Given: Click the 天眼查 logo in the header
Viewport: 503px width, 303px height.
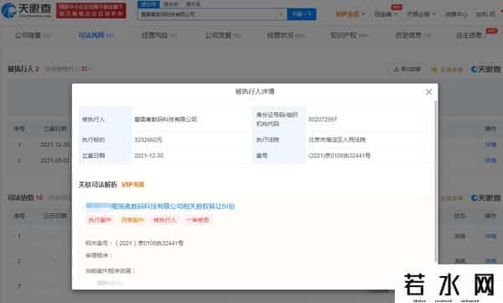Looking at the screenshot, I should pos(26,10).
